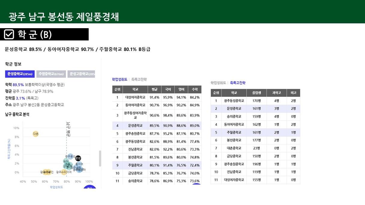Click the 영어 column header
Image resolution: width=365 pixels, height=205 pixels.
pos(181,89)
